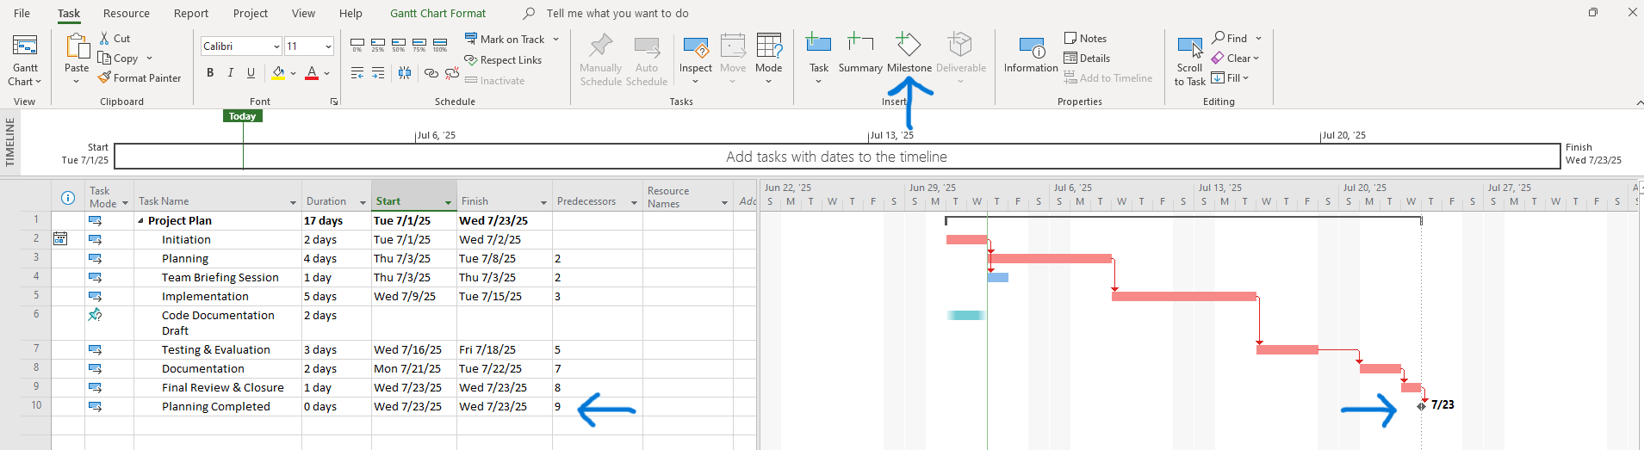This screenshot has height=450, width=1644.
Task: Switch to the Resource tab
Action: coord(127,13)
